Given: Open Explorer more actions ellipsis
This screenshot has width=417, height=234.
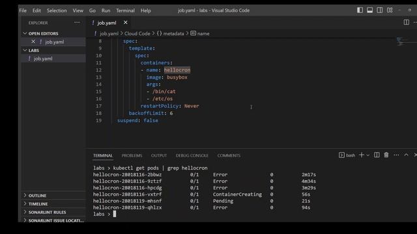Looking at the screenshot, I should pyautogui.click(x=77, y=23).
